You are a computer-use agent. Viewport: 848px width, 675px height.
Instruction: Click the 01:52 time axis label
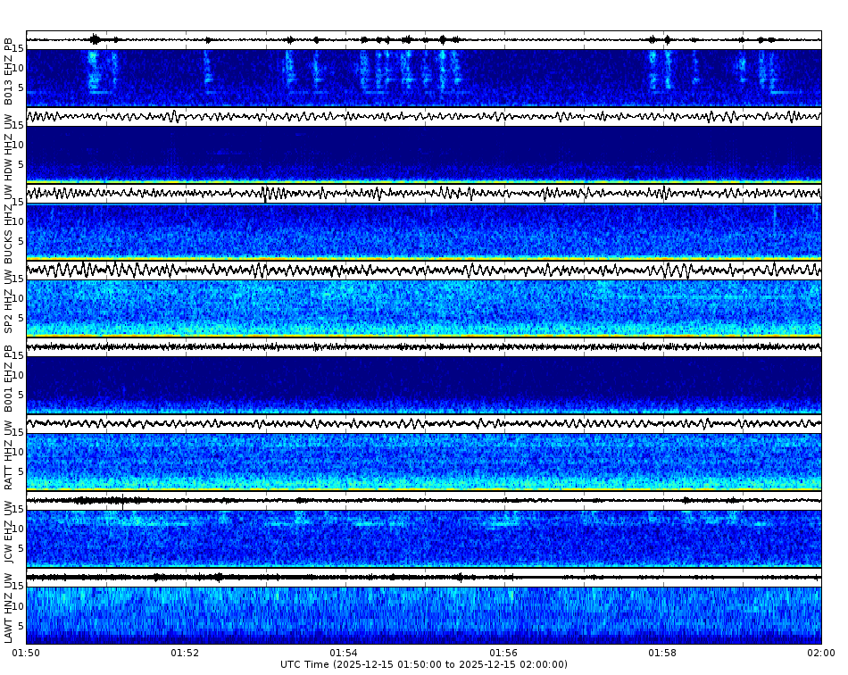(x=181, y=653)
